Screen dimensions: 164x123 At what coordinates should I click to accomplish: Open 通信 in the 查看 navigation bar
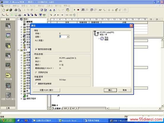click(8, 86)
